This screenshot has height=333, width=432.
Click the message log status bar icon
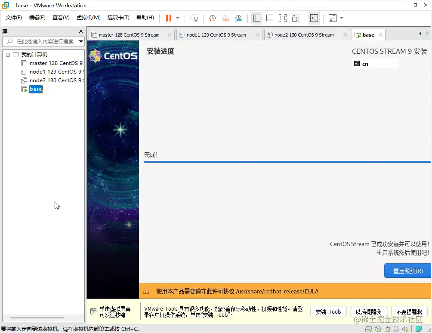419,329
